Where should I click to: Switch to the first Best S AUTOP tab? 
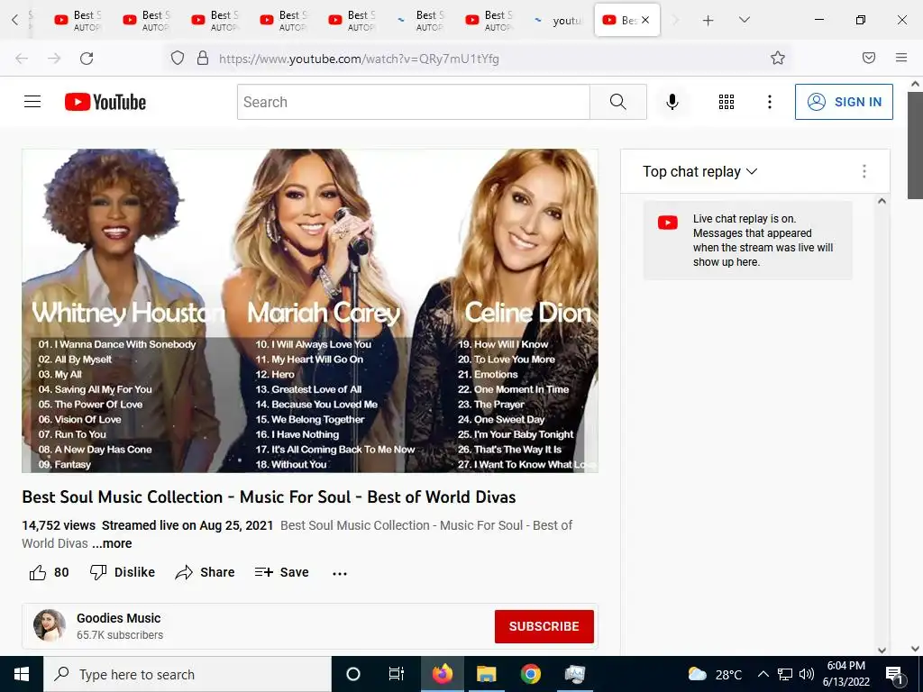(79, 21)
